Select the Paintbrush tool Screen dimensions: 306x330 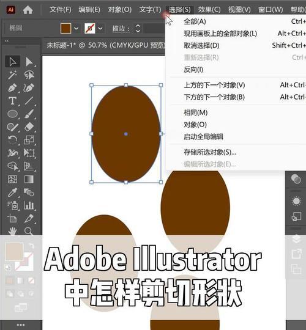pyautogui.click(x=29, y=114)
